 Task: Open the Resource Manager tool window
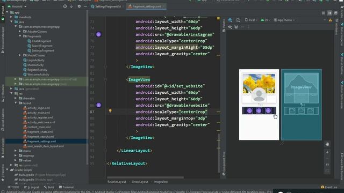[3, 40]
